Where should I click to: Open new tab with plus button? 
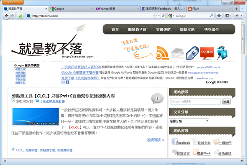pyautogui.click(x=236, y=9)
